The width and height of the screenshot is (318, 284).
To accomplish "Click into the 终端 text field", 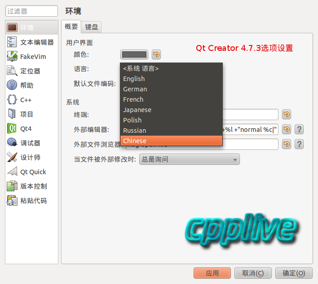I will point(250,114).
